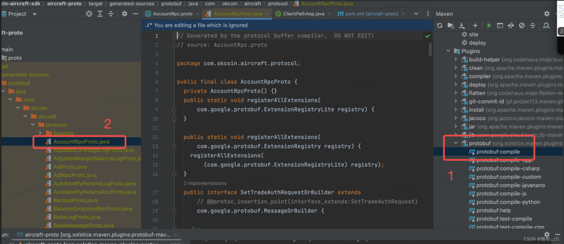
Task: Click the "2 implementations" hint
Action: point(205,183)
